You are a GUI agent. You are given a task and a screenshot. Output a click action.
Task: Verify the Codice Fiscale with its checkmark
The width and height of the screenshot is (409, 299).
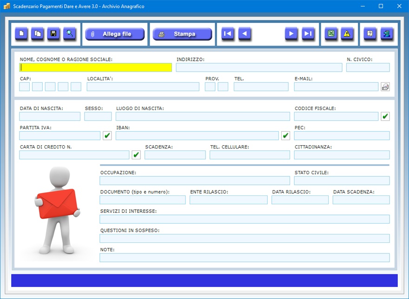[x=385, y=116]
